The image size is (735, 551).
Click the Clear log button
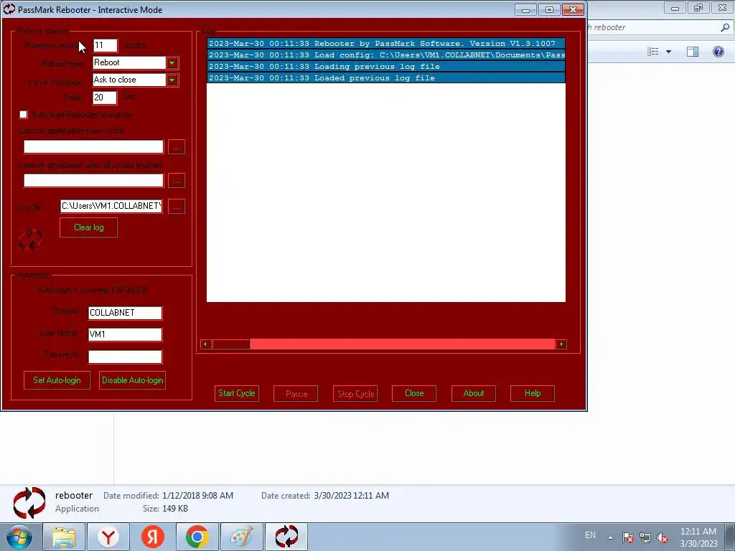tap(88, 227)
